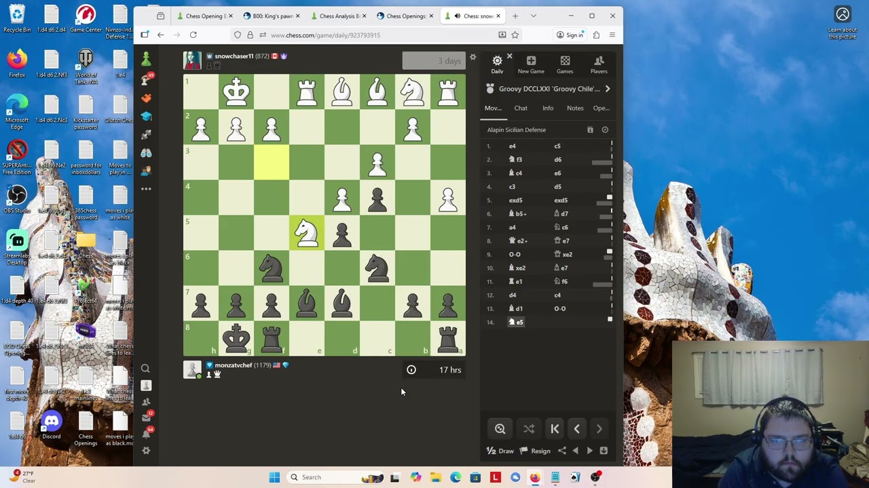Open the sidebar search magnifier
Screen dimensions: 869x488
145,369
